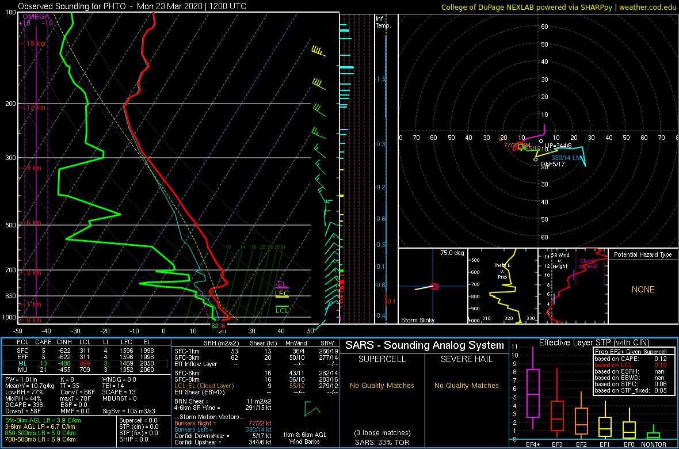Click the 'SARS: 33% TOR' summary

click(382, 442)
